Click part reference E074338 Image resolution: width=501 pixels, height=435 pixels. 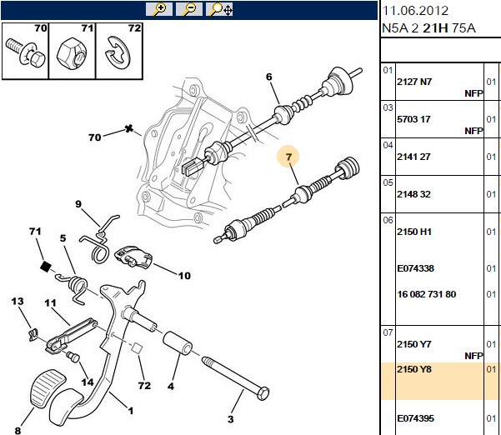(x=416, y=268)
